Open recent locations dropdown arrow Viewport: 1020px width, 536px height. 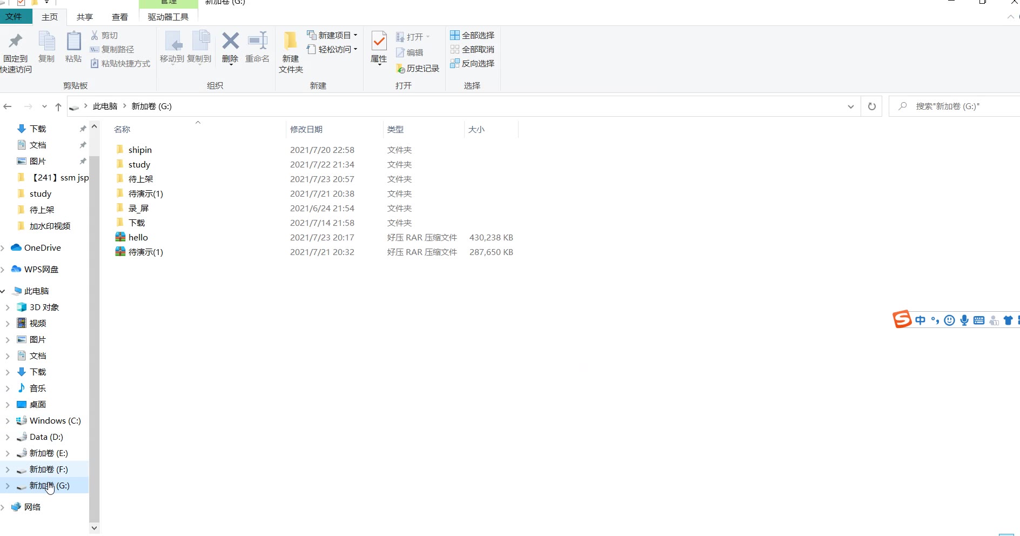[x=44, y=106]
